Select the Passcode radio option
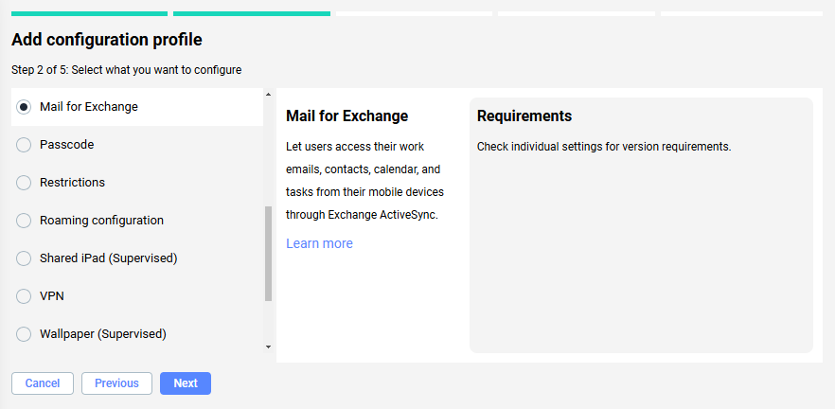The image size is (835, 409). pyautogui.click(x=24, y=145)
